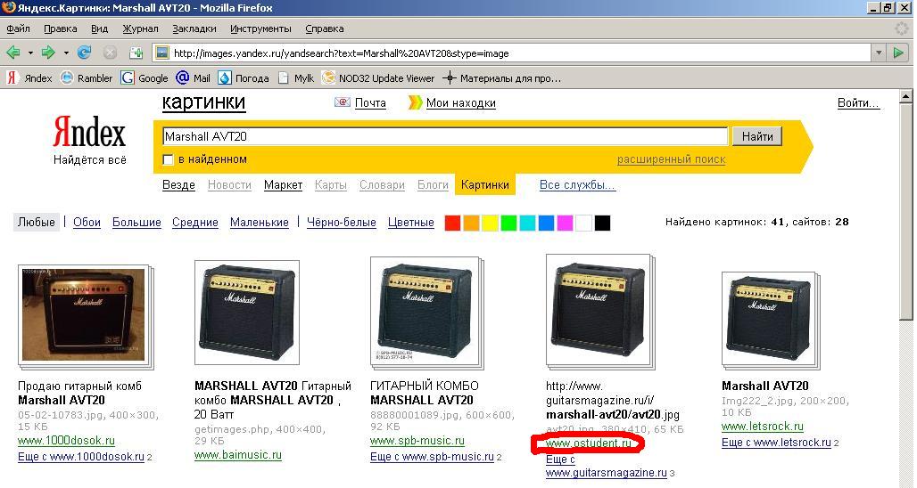Click the Войти… login link
Image resolution: width=917 pixels, height=488 pixels.
point(858,102)
